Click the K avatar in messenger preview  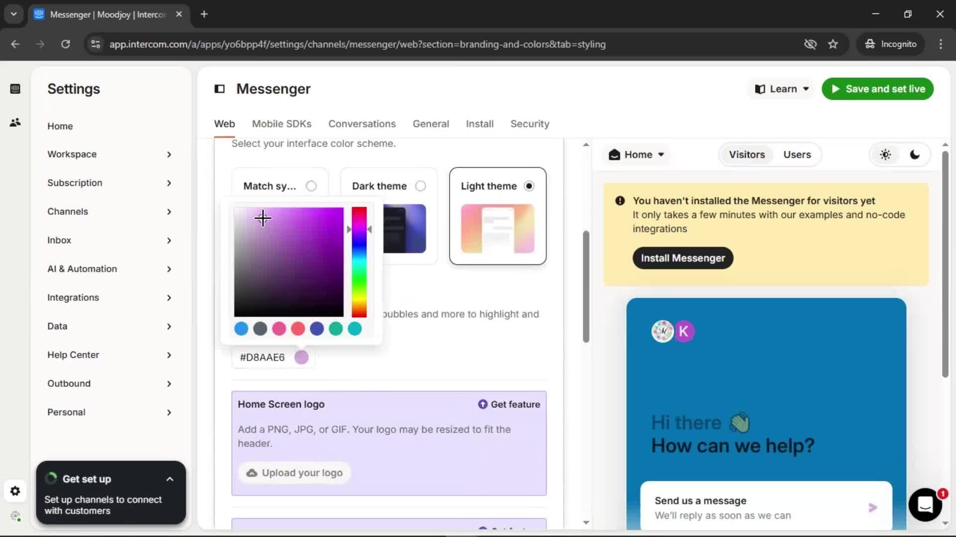(684, 331)
